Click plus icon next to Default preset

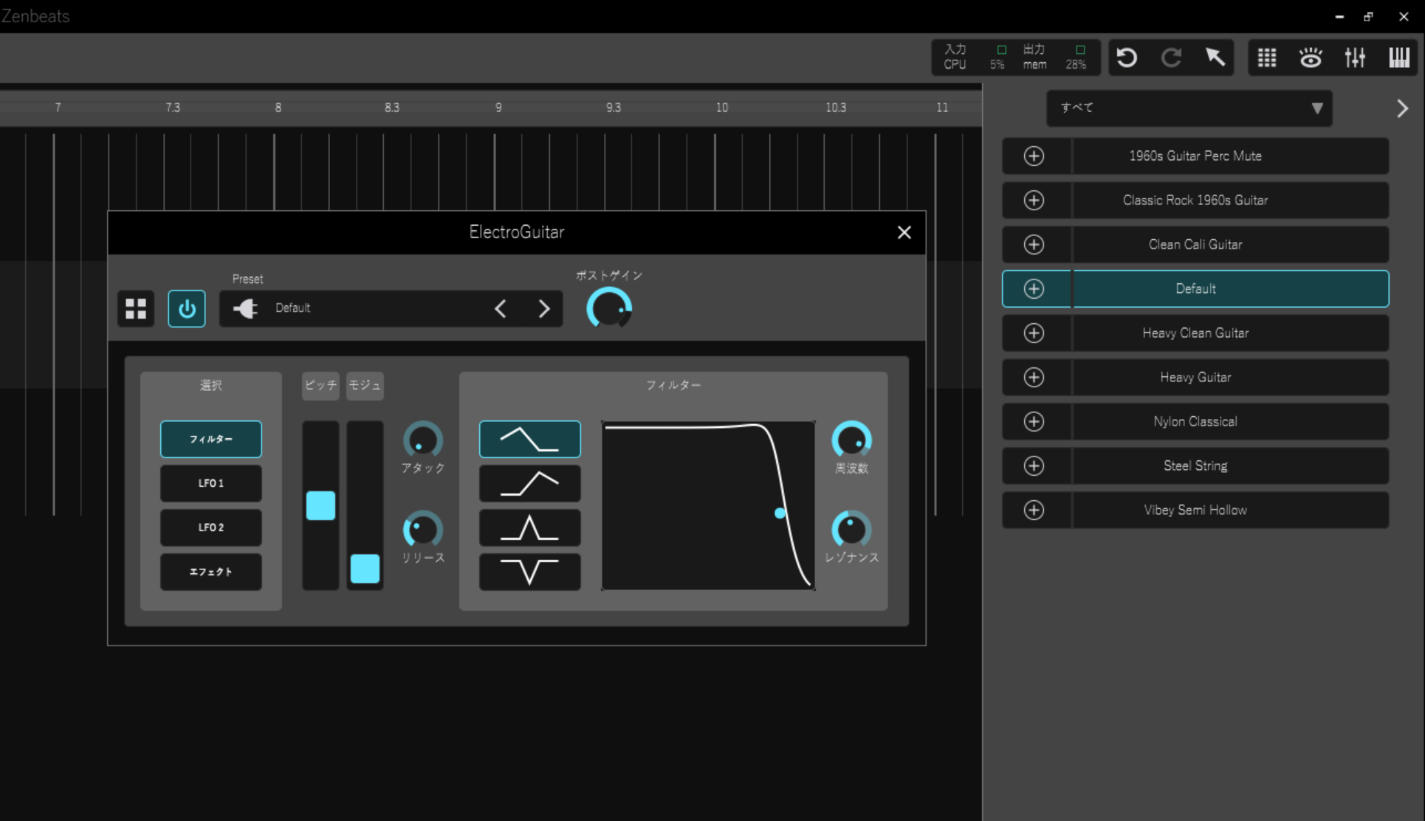click(1034, 288)
